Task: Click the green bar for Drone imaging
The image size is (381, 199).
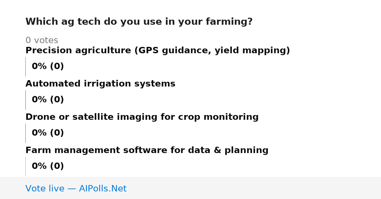Action: [25, 133]
